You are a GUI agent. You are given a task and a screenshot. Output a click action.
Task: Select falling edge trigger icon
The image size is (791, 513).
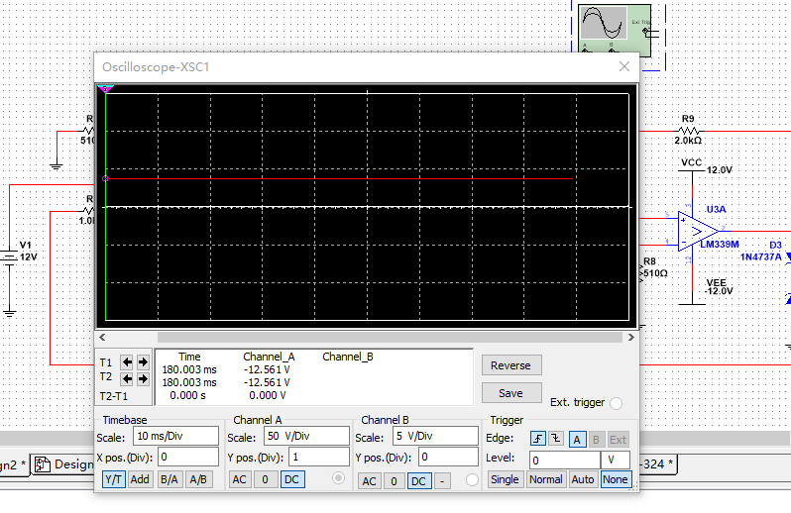[x=556, y=439]
